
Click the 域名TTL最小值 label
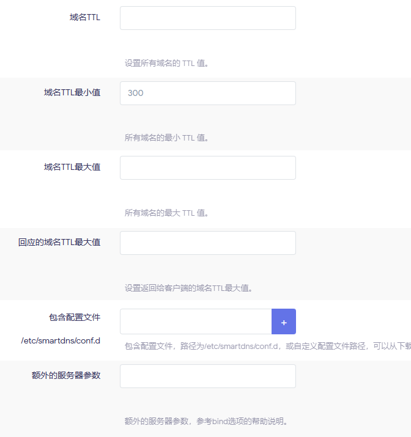(x=72, y=92)
